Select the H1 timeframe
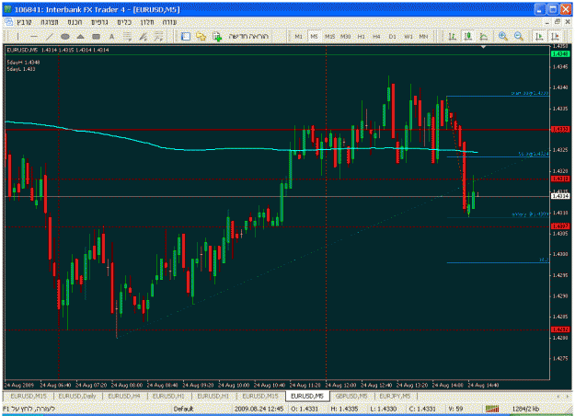Screen dimensions: 575x416 coord(362,36)
